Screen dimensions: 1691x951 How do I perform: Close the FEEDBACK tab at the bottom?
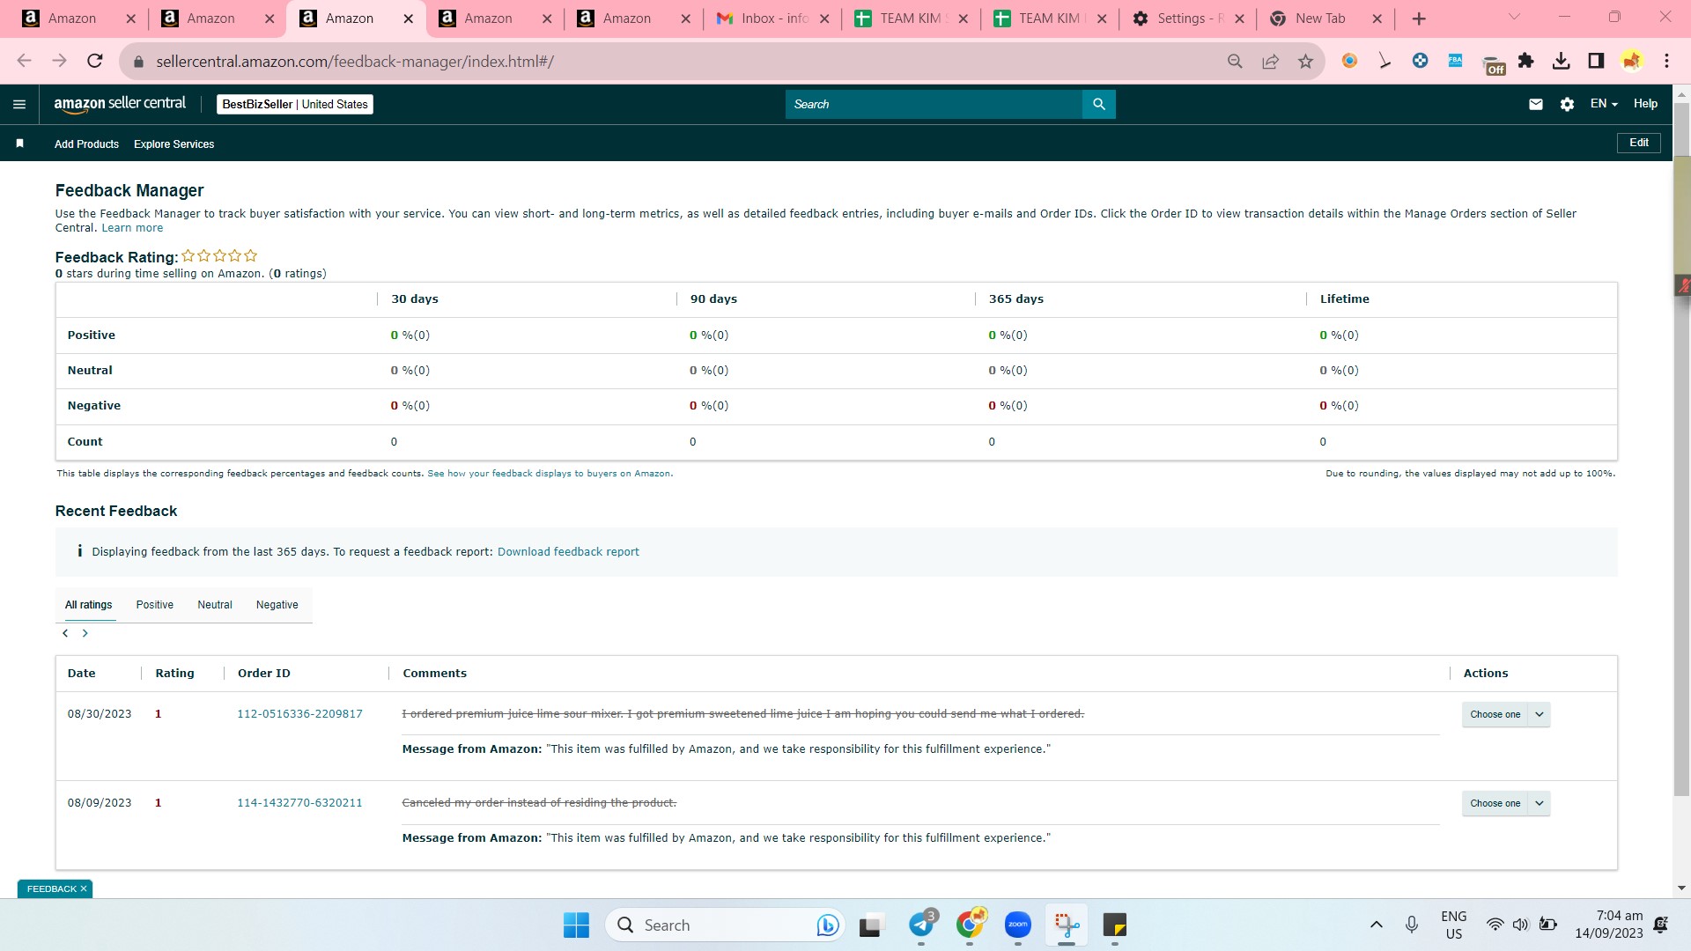[x=84, y=889]
